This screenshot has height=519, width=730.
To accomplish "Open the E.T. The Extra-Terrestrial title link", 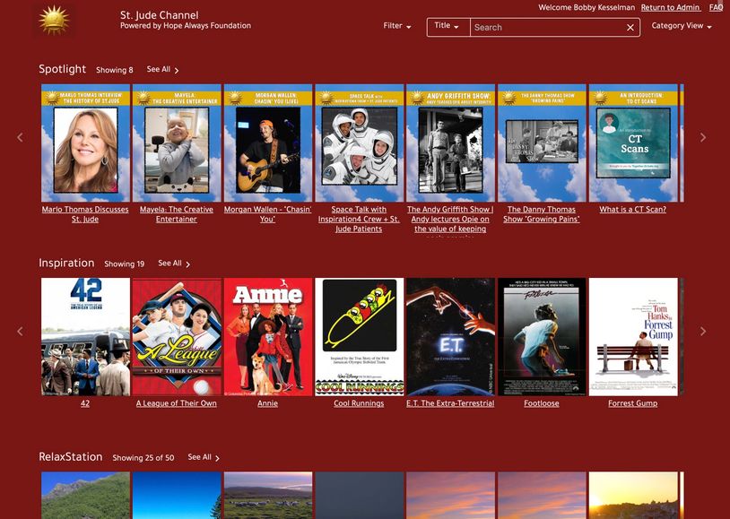I will pyautogui.click(x=450, y=403).
